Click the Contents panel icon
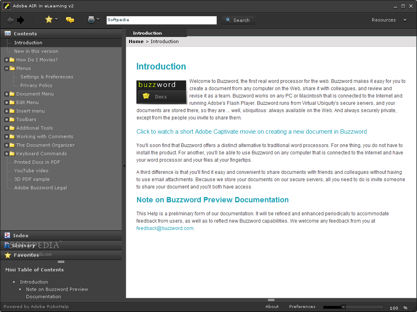This screenshot has height=312, width=417. coord(8,33)
